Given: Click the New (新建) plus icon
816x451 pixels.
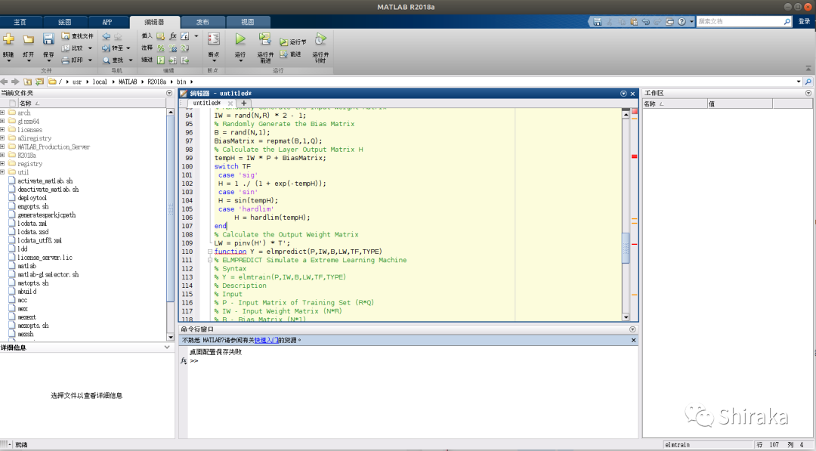Looking at the screenshot, I should (x=8, y=39).
